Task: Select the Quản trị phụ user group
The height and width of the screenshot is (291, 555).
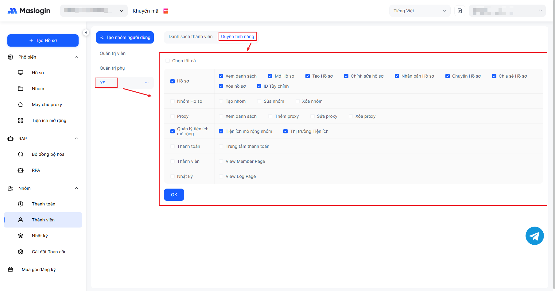Action: coord(112,68)
